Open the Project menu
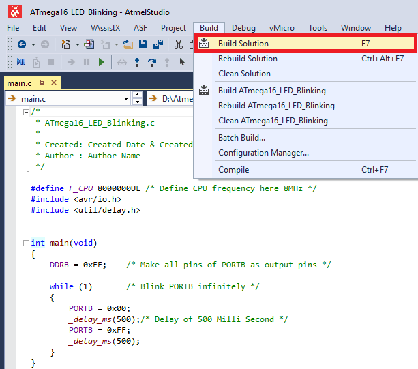Image resolution: width=418 pixels, height=369 pixels. pos(174,28)
